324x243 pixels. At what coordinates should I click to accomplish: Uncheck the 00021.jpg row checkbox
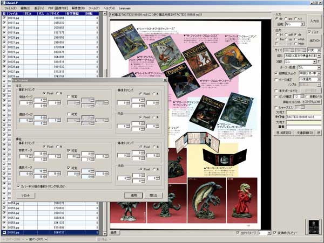4,42
